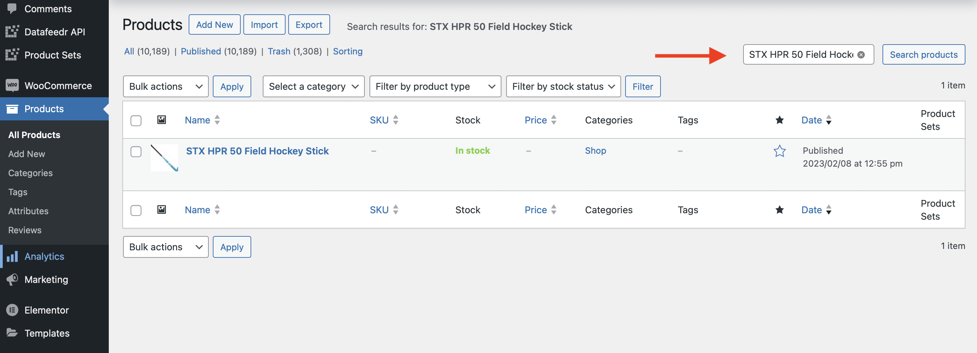The width and height of the screenshot is (977, 353).
Task: Click the Date sort arrows in header
Action: pyautogui.click(x=829, y=120)
